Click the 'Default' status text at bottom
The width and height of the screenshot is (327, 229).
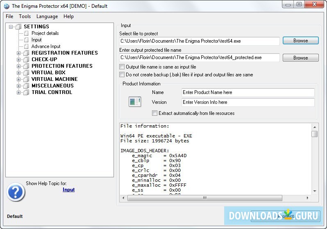[15, 216]
